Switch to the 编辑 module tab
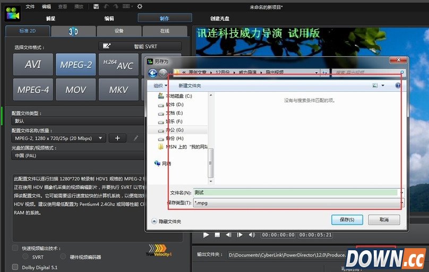Screen dimensions: 429x272 coord(109,19)
